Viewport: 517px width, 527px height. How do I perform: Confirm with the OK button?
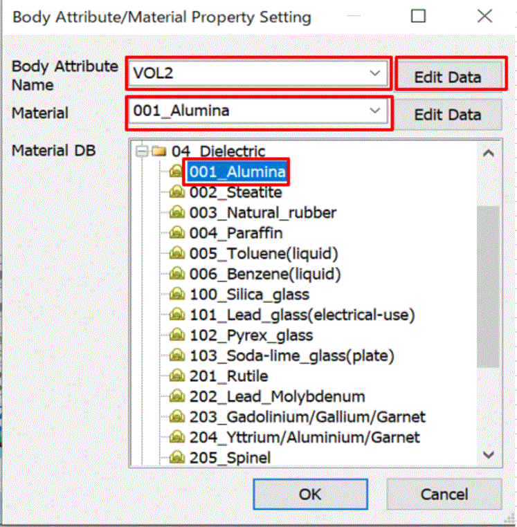310,494
